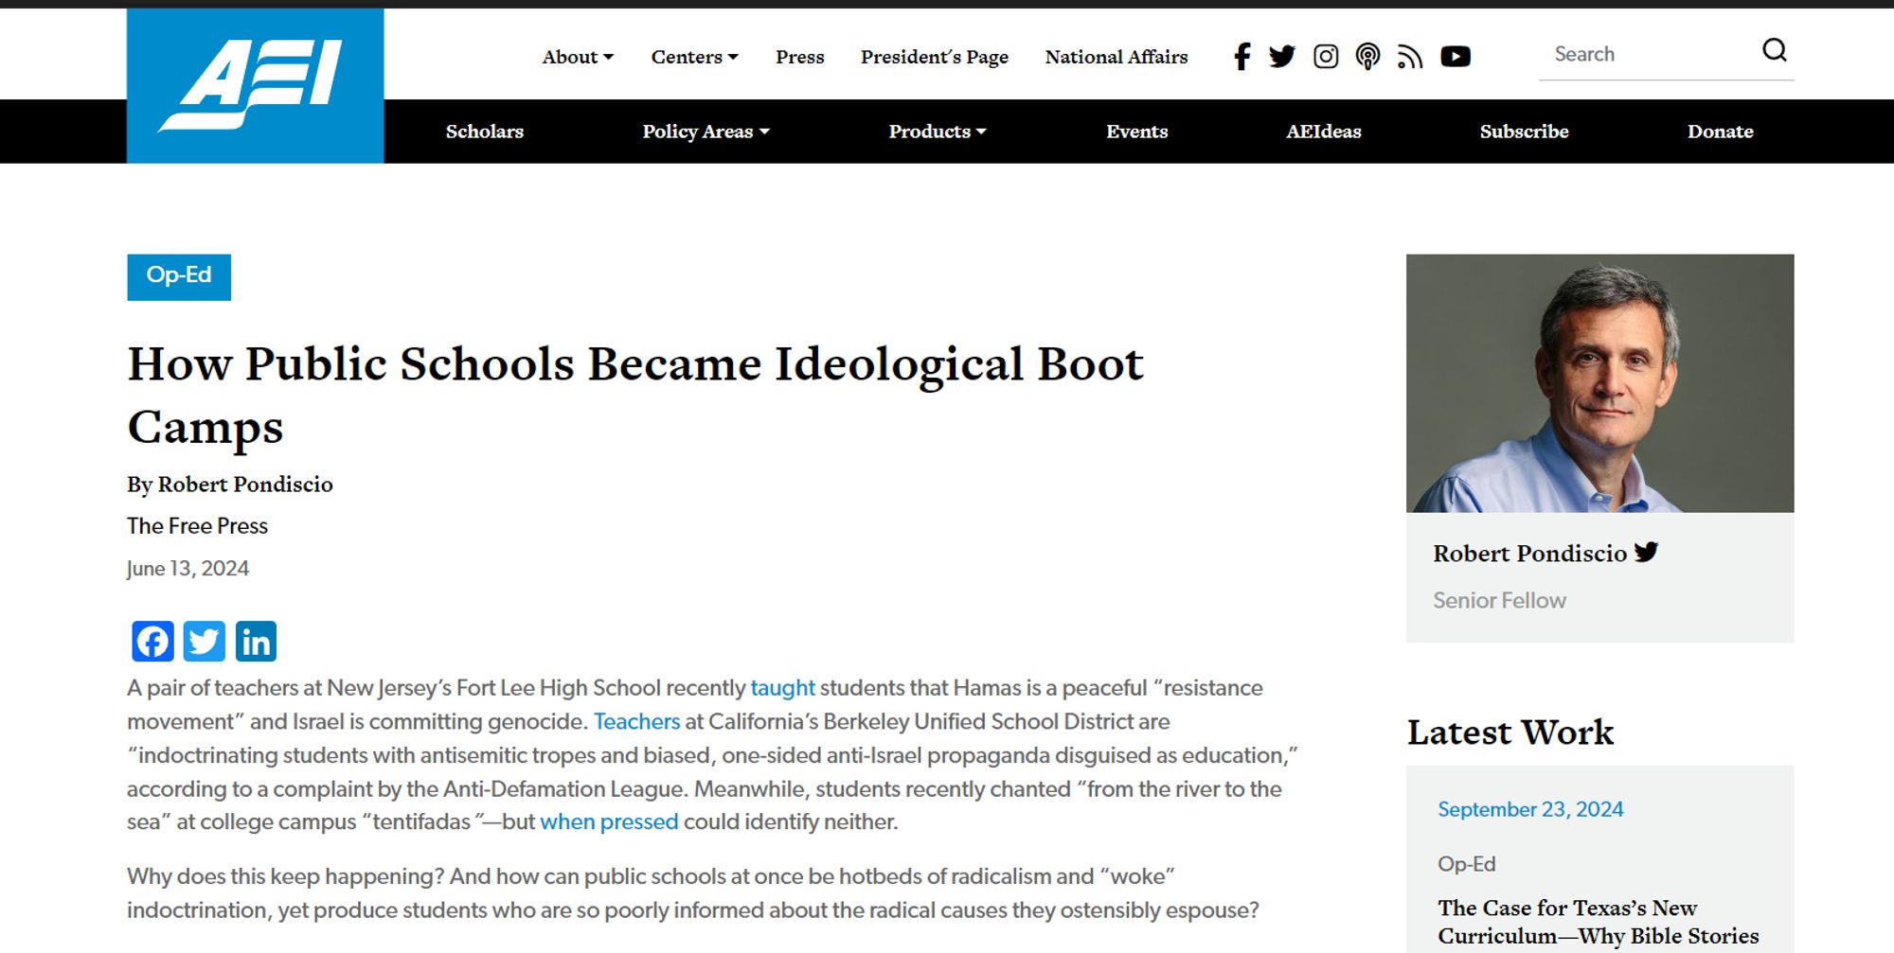Click The Free Press source text
Image resolution: width=1894 pixels, height=953 pixels.
(197, 526)
